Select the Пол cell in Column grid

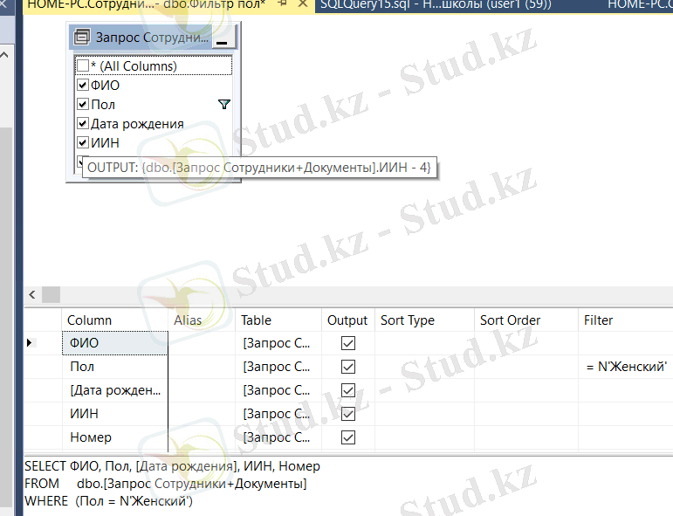pyautogui.click(x=115, y=367)
